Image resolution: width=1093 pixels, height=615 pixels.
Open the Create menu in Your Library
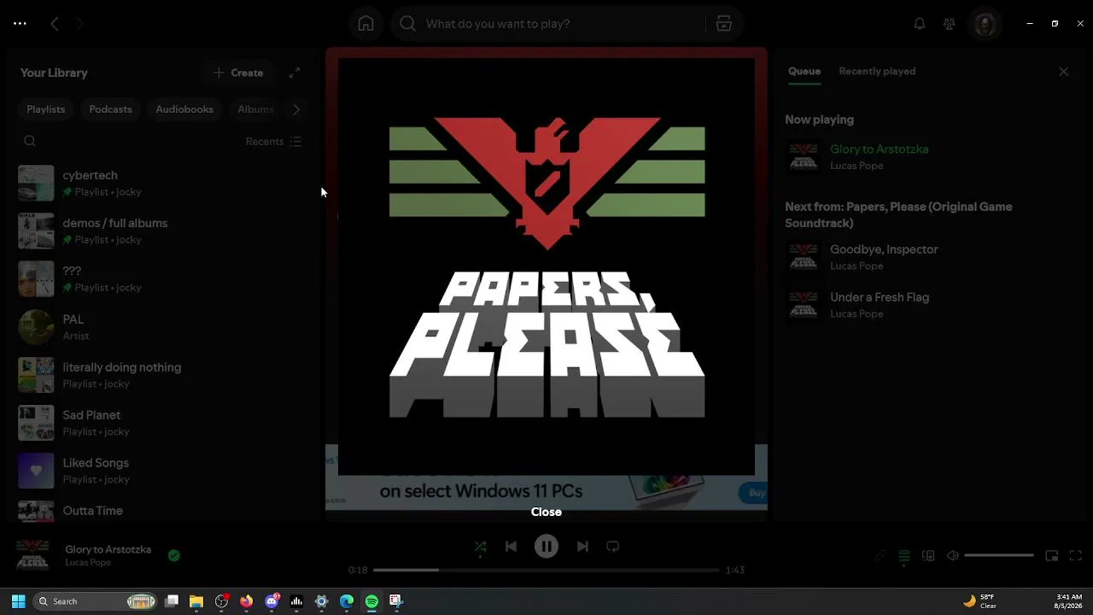point(239,73)
